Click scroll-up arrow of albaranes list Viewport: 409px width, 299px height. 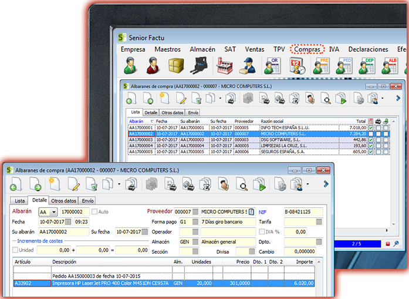[x=394, y=122]
